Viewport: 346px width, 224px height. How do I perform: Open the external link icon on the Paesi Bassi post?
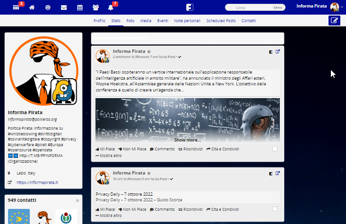coord(277,51)
